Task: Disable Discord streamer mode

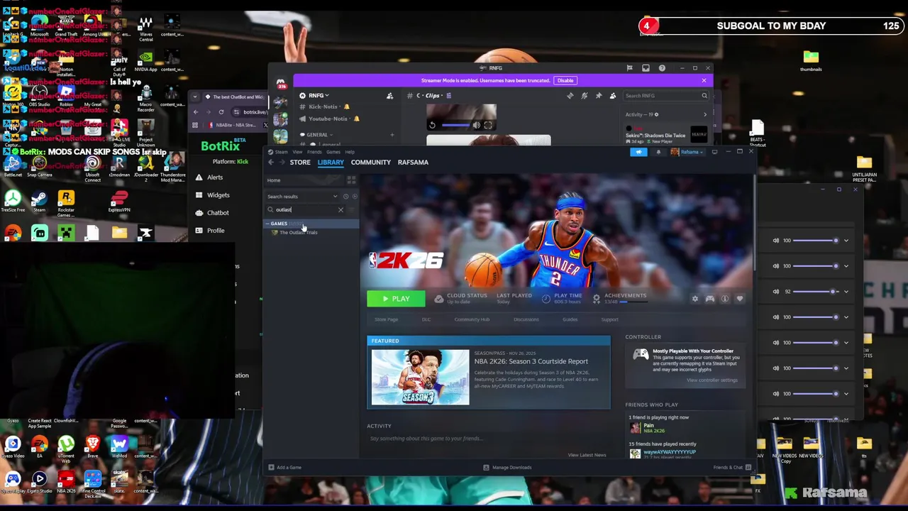Action: click(565, 80)
